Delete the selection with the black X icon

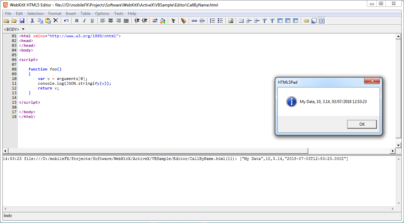pos(55,21)
